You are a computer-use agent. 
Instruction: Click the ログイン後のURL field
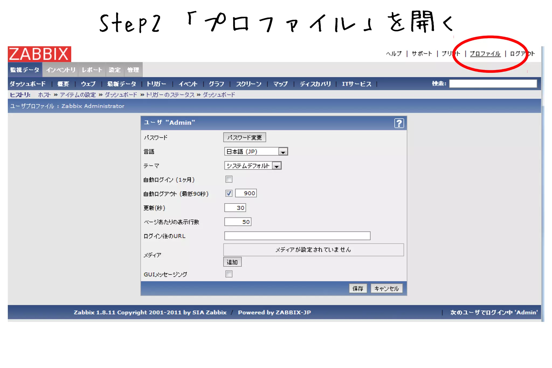click(297, 236)
